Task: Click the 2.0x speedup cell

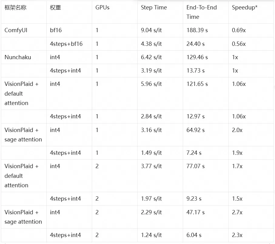Action: (237, 130)
